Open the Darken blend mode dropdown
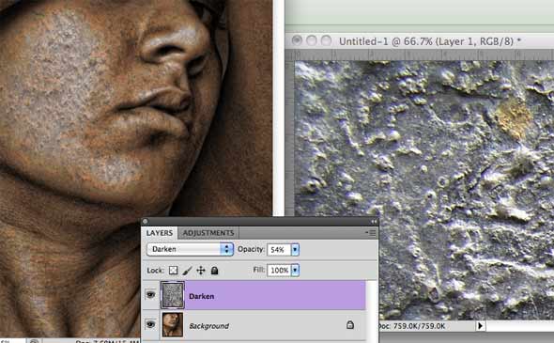 click(190, 249)
